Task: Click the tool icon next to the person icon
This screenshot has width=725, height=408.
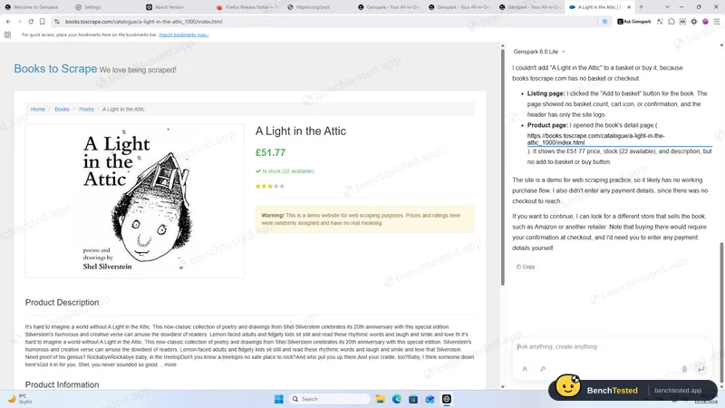Action: pos(543,369)
